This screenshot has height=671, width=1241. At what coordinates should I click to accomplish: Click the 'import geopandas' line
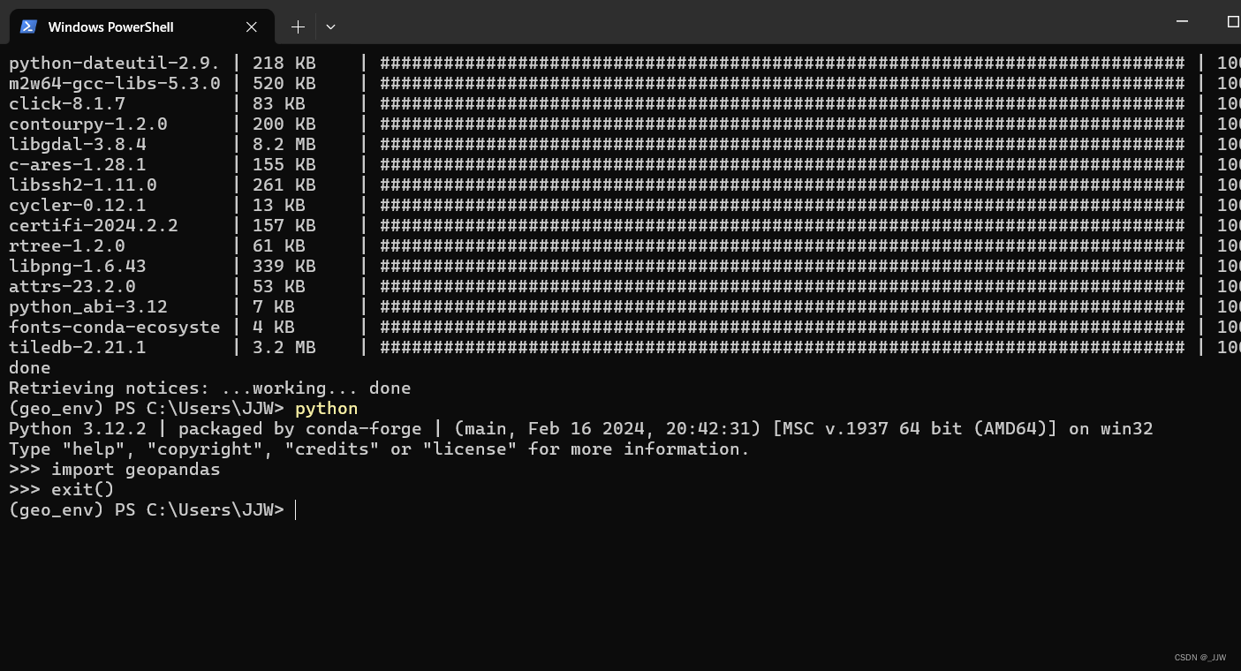(115, 470)
